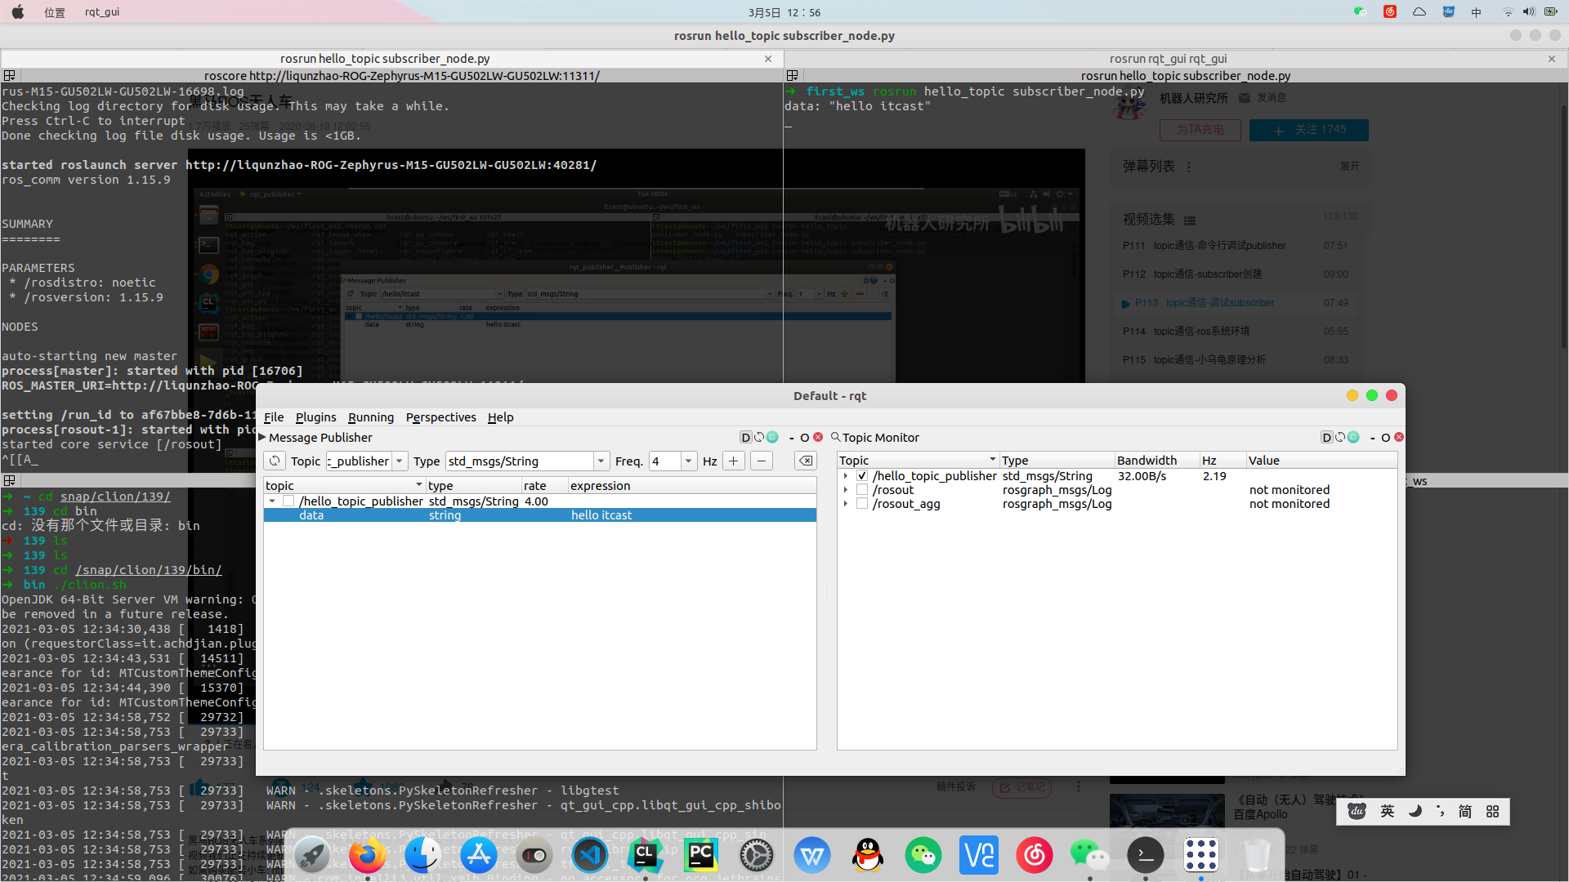1569x882 pixels.
Task: Click the plus button to add publisher
Action: pyautogui.click(x=733, y=461)
